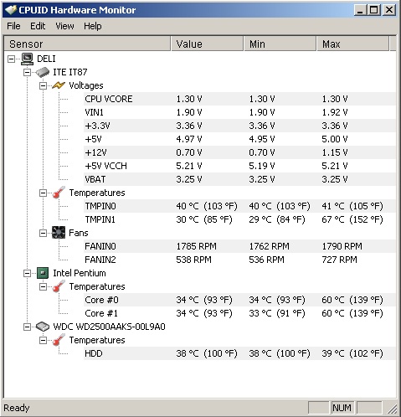Image resolution: width=401 pixels, height=417 pixels.
Task: Select the +5V VCCH sensor row
Action: (x=239, y=166)
